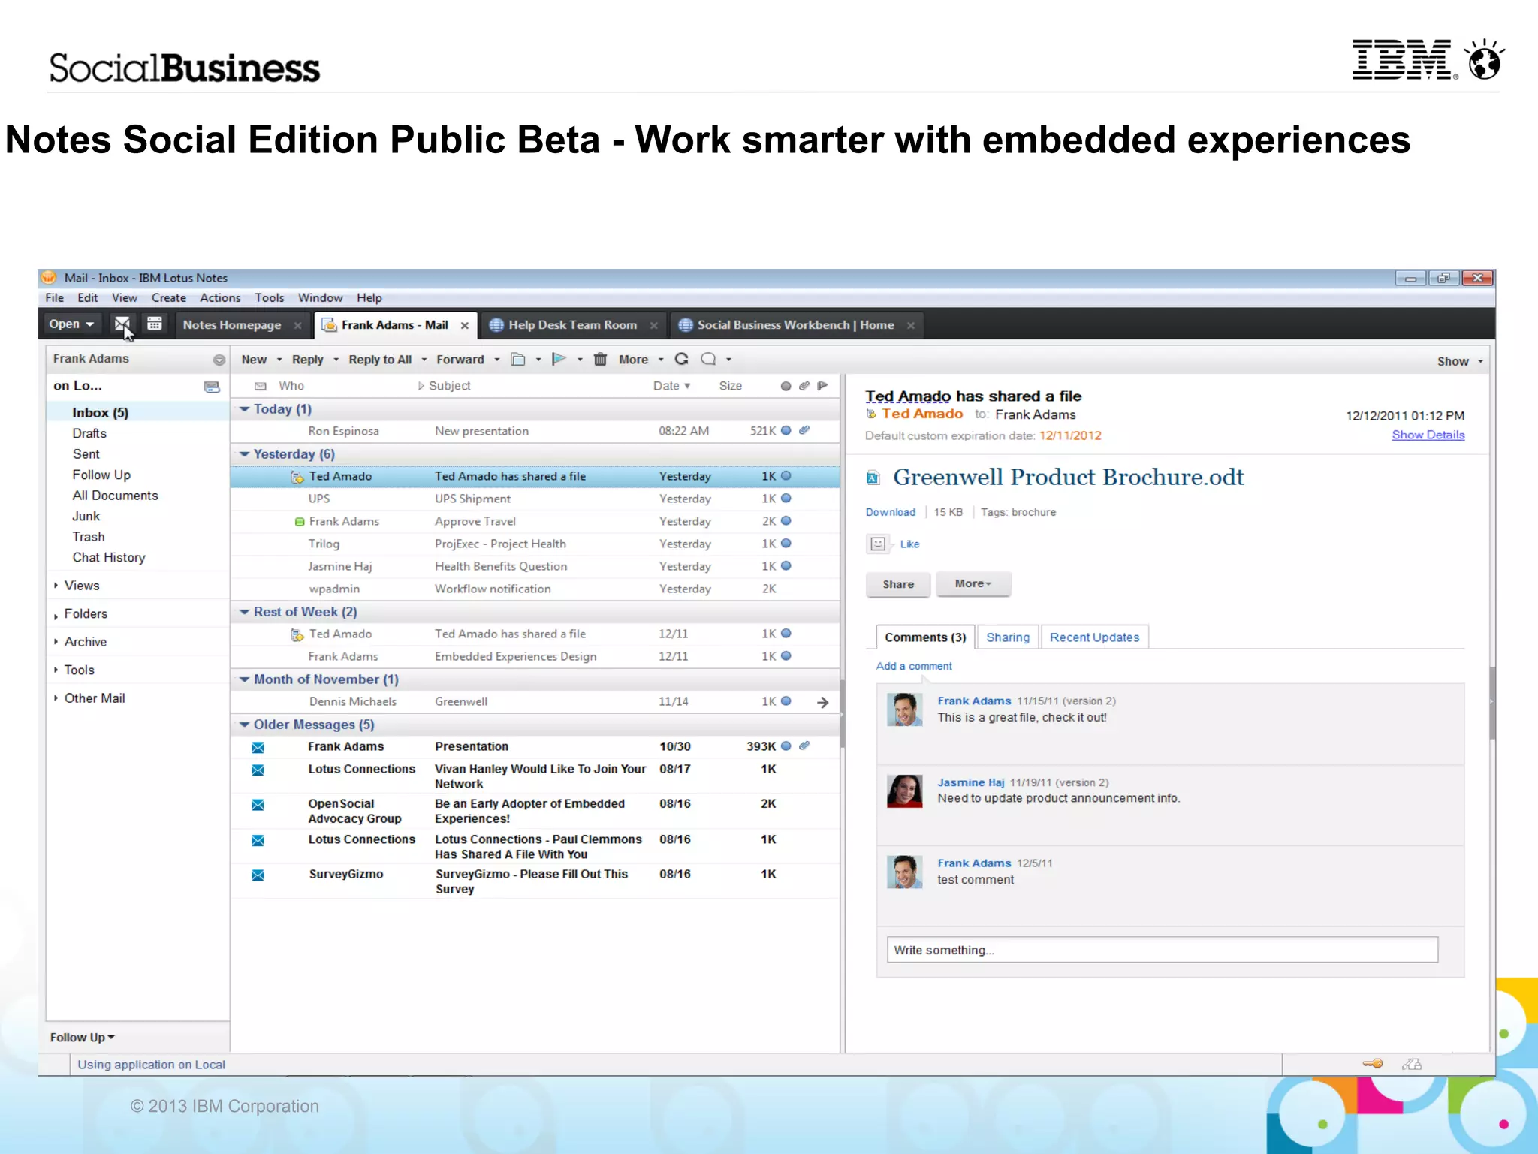The width and height of the screenshot is (1538, 1154).
Task: Click the Share button
Action: [x=898, y=584]
